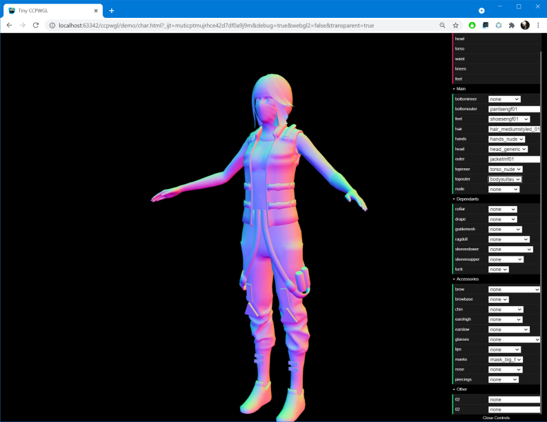Open the topinner torso_nude dropdown
This screenshot has width=547, height=422.
[x=505, y=169]
